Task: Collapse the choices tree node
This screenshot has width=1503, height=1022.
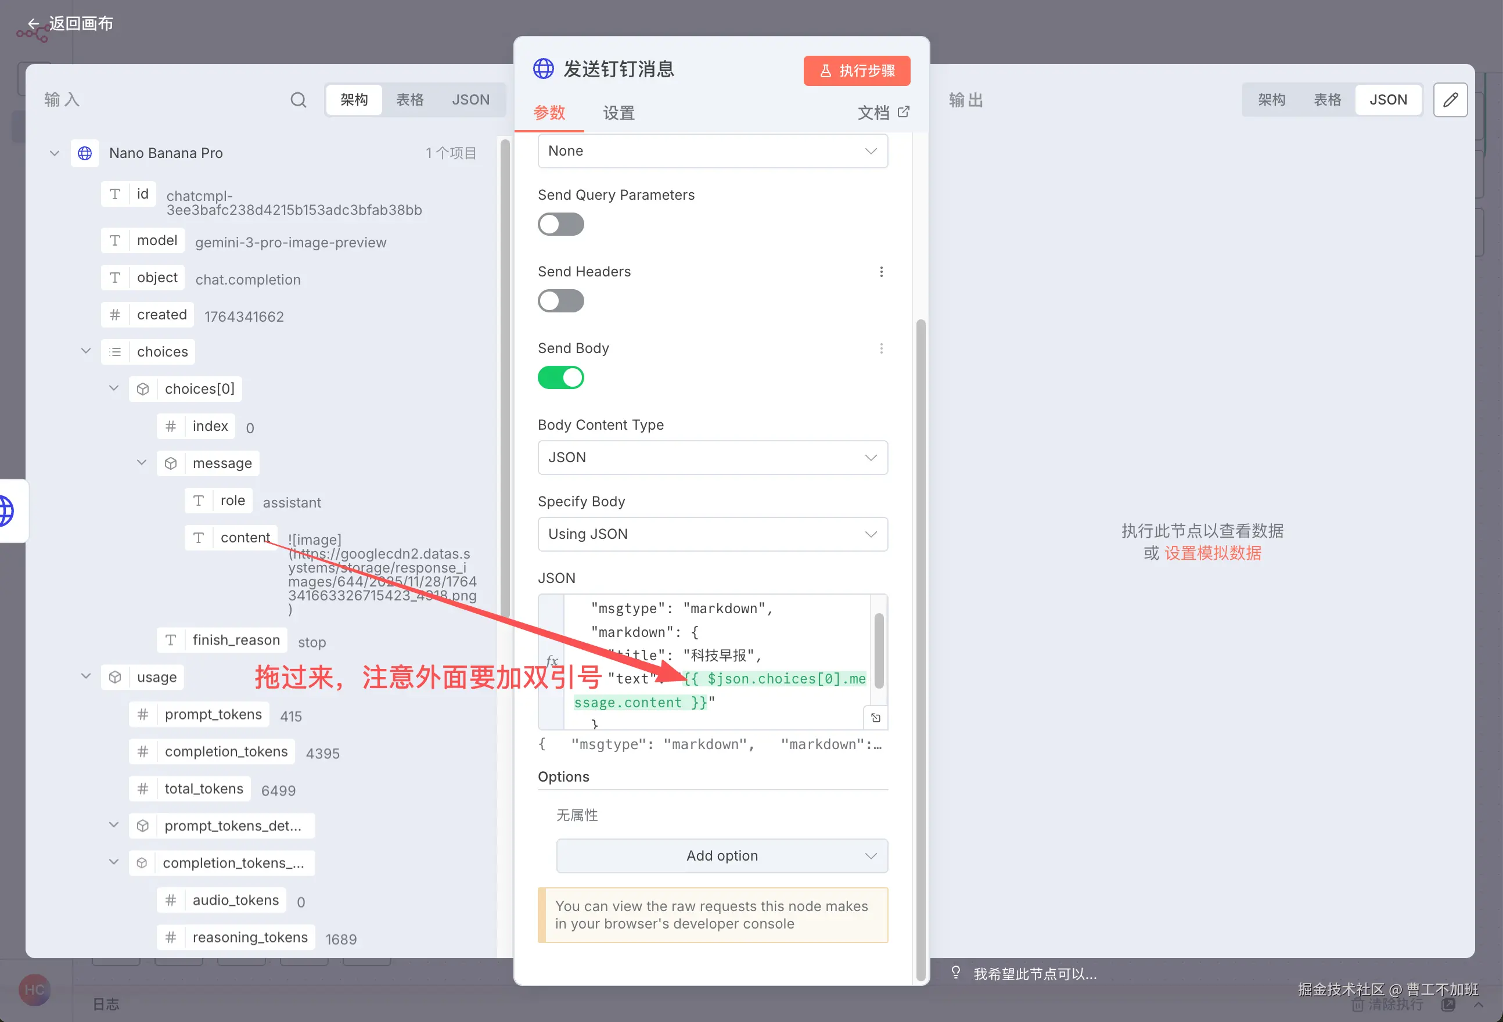Action: click(86, 351)
